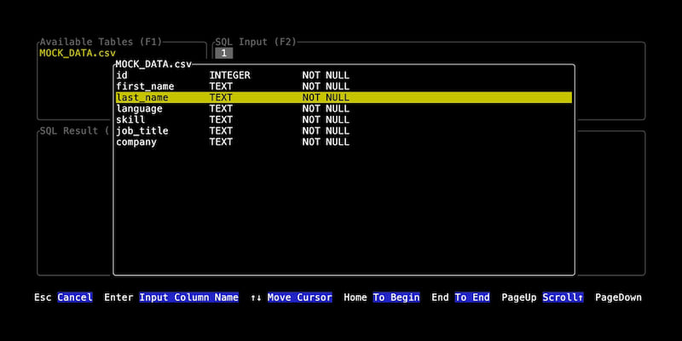Click the SQL Input (F2) panel title
The height and width of the screenshot is (341, 682).
point(255,42)
